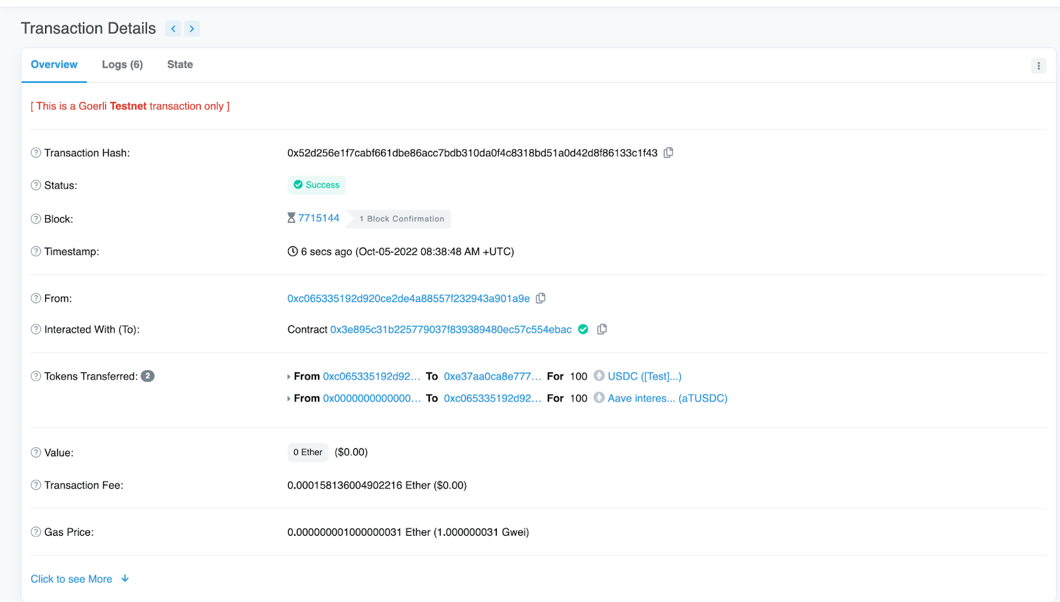Click the 0 Ether value badge
Image resolution: width=1060 pixels, height=602 pixels.
308,452
